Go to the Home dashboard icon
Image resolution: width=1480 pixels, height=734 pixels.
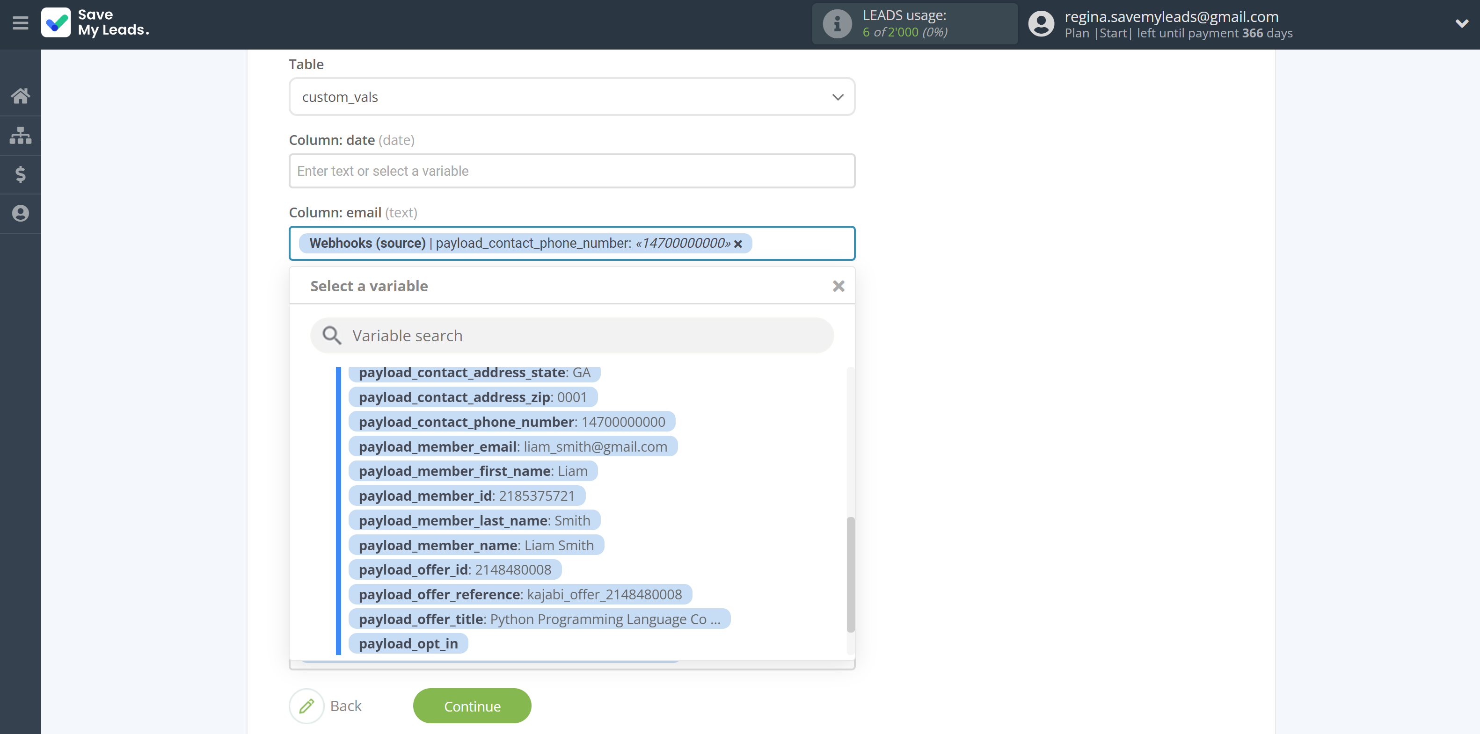(x=21, y=96)
